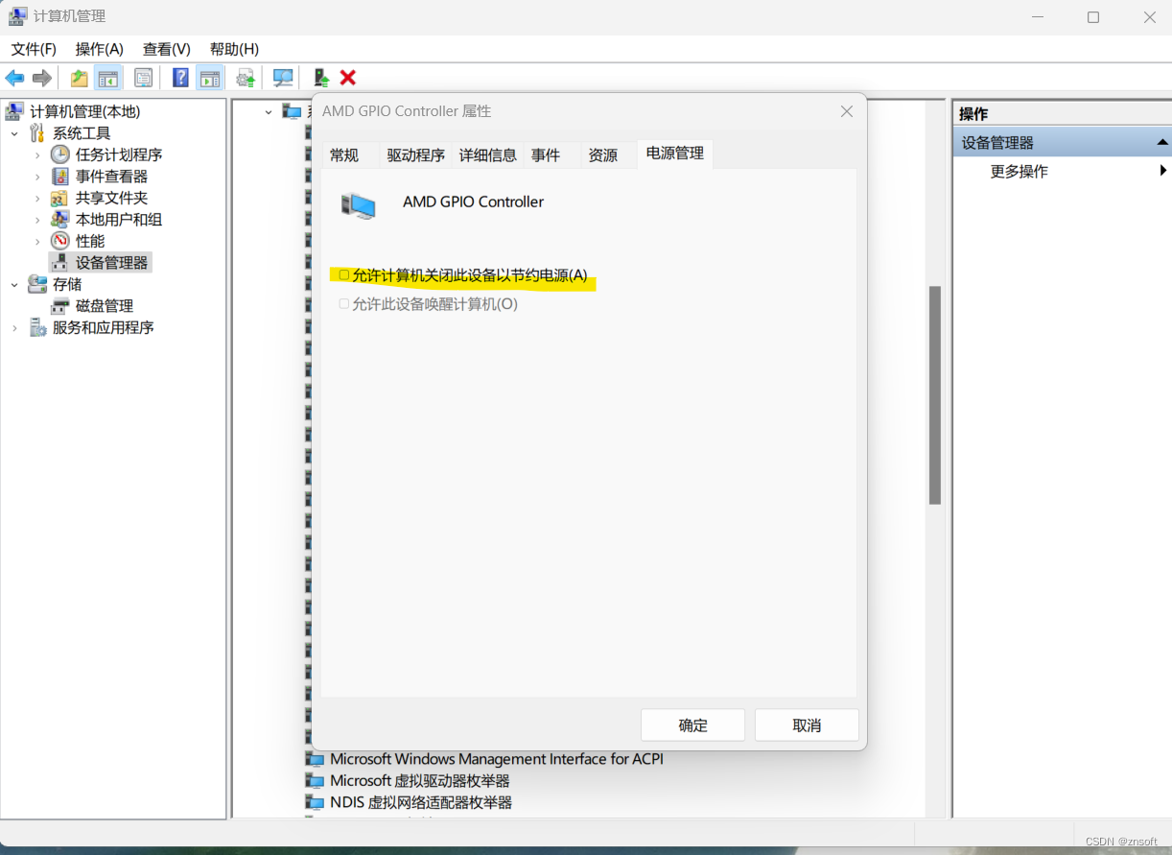Expand the 共享文件夹 tree node
1172x855 pixels.
point(37,198)
